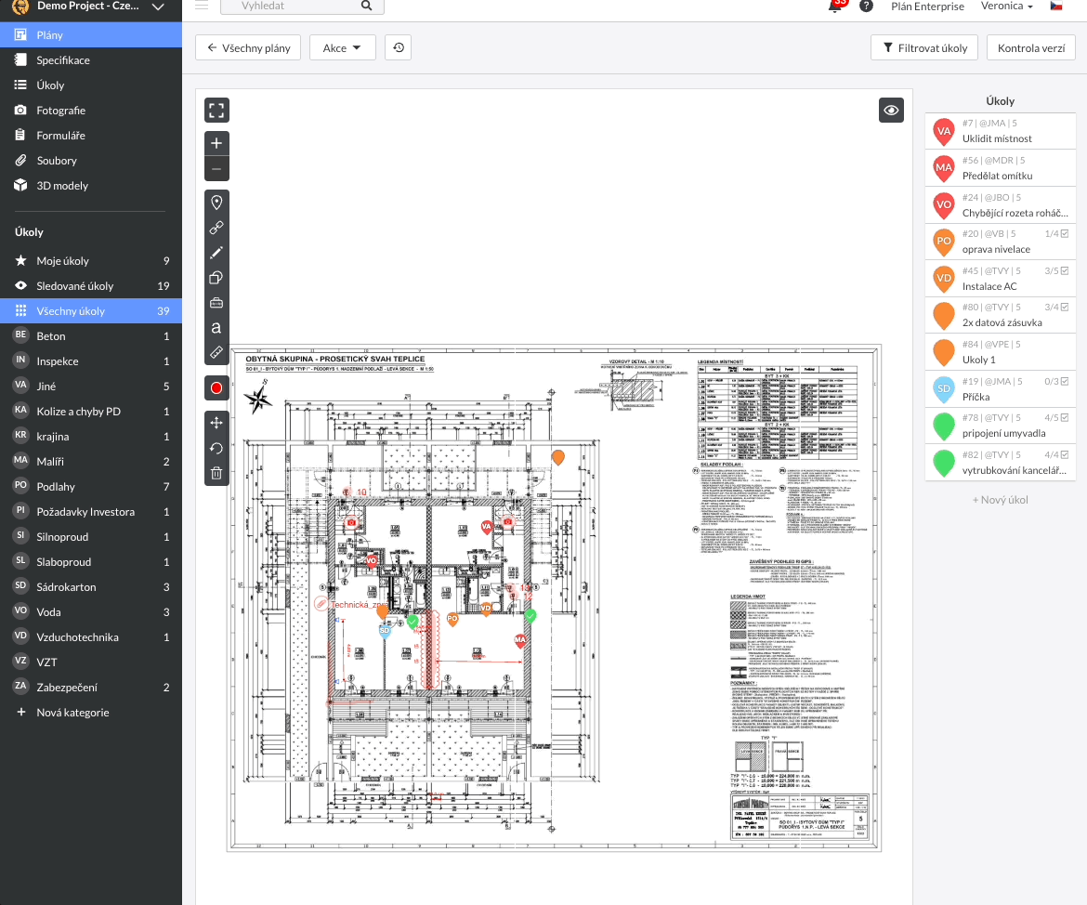The height and width of the screenshot is (905, 1087).
Task: Click Filtrovat úkoly button
Action: 924,47
